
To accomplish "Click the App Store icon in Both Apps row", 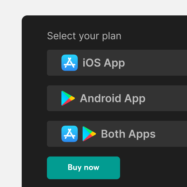I will (70, 134).
